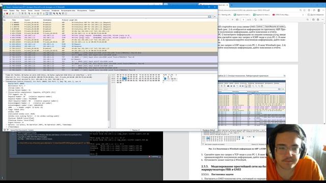Print the PDF document
The width and height of the screenshot is (326, 183).
[313, 19]
